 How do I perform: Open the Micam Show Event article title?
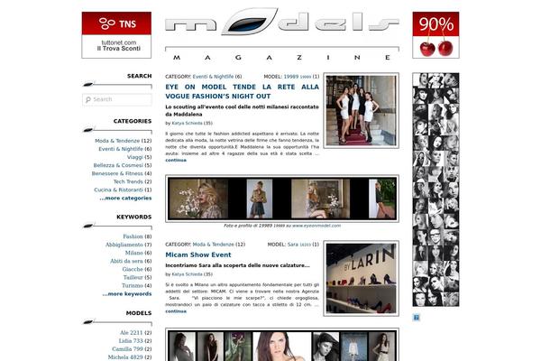click(x=198, y=255)
